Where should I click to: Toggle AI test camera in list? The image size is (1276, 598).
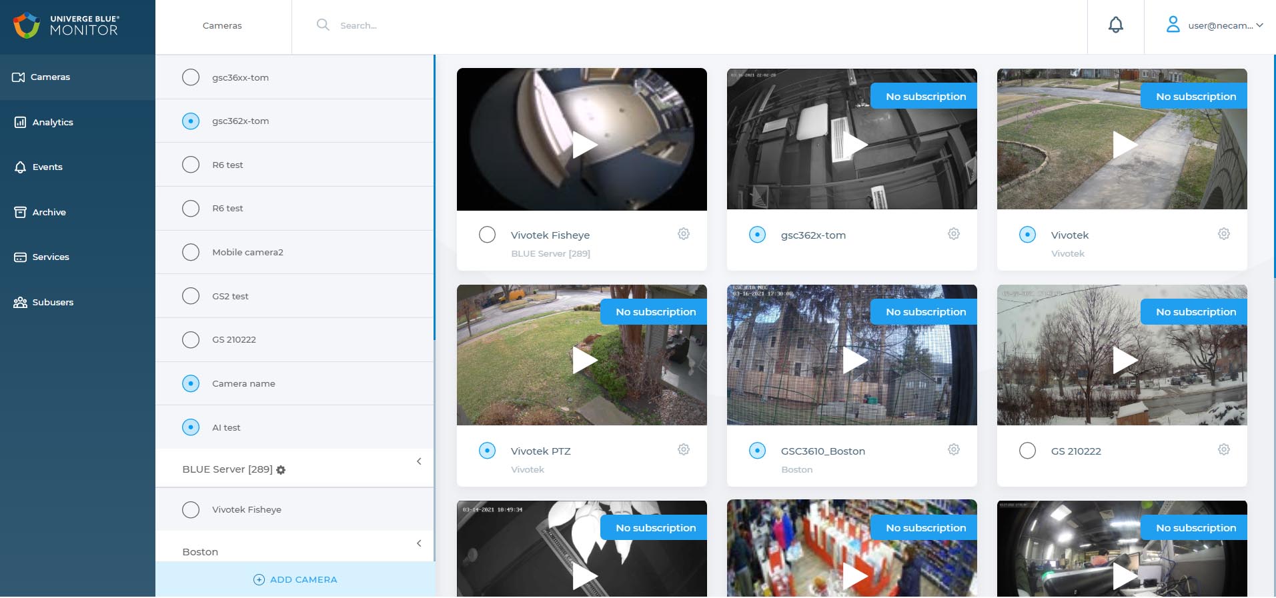click(191, 427)
